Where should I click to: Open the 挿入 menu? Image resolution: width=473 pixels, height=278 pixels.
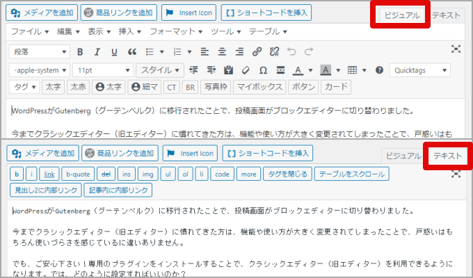pos(130,31)
